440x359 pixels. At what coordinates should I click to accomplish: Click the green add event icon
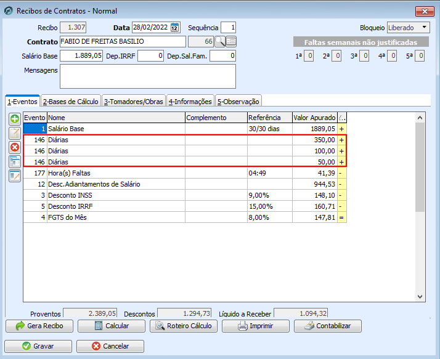coord(15,119)
